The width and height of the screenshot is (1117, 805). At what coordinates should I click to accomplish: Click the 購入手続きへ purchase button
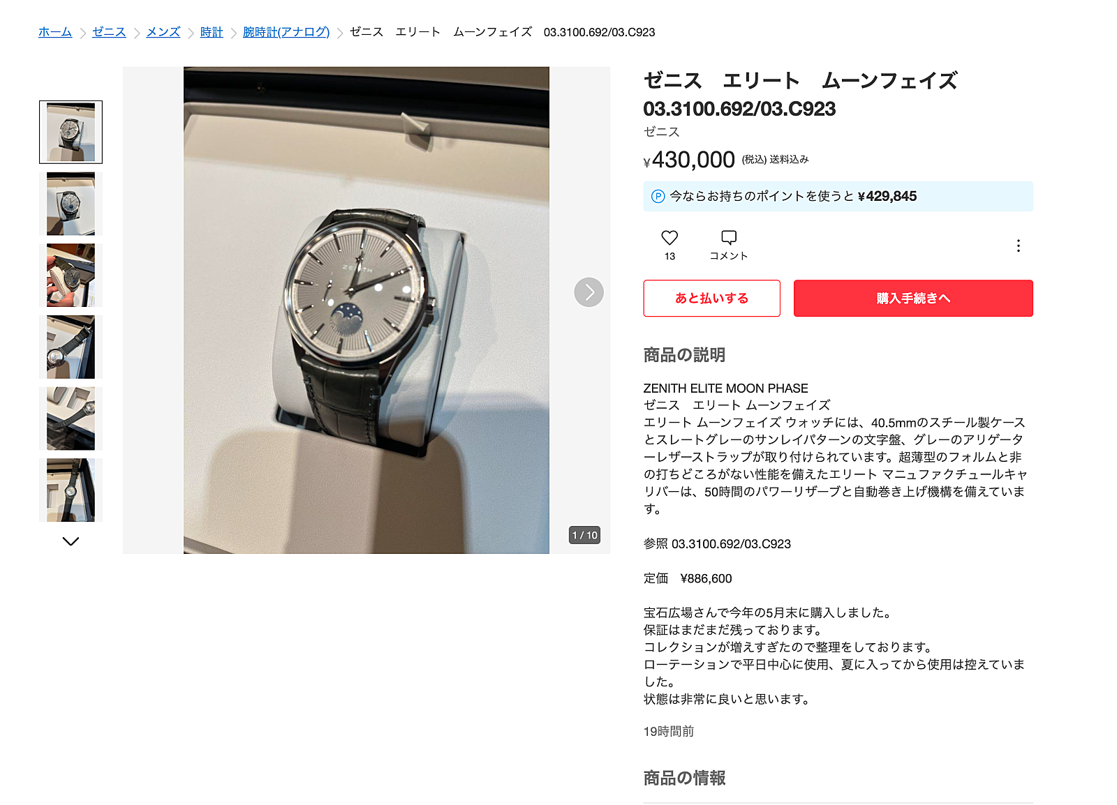(913, 299)
